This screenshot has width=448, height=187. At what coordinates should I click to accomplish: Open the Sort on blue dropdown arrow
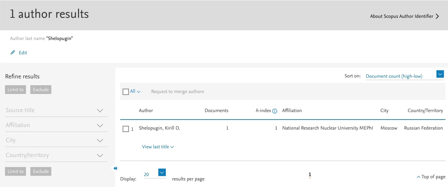tap(440, 74)
